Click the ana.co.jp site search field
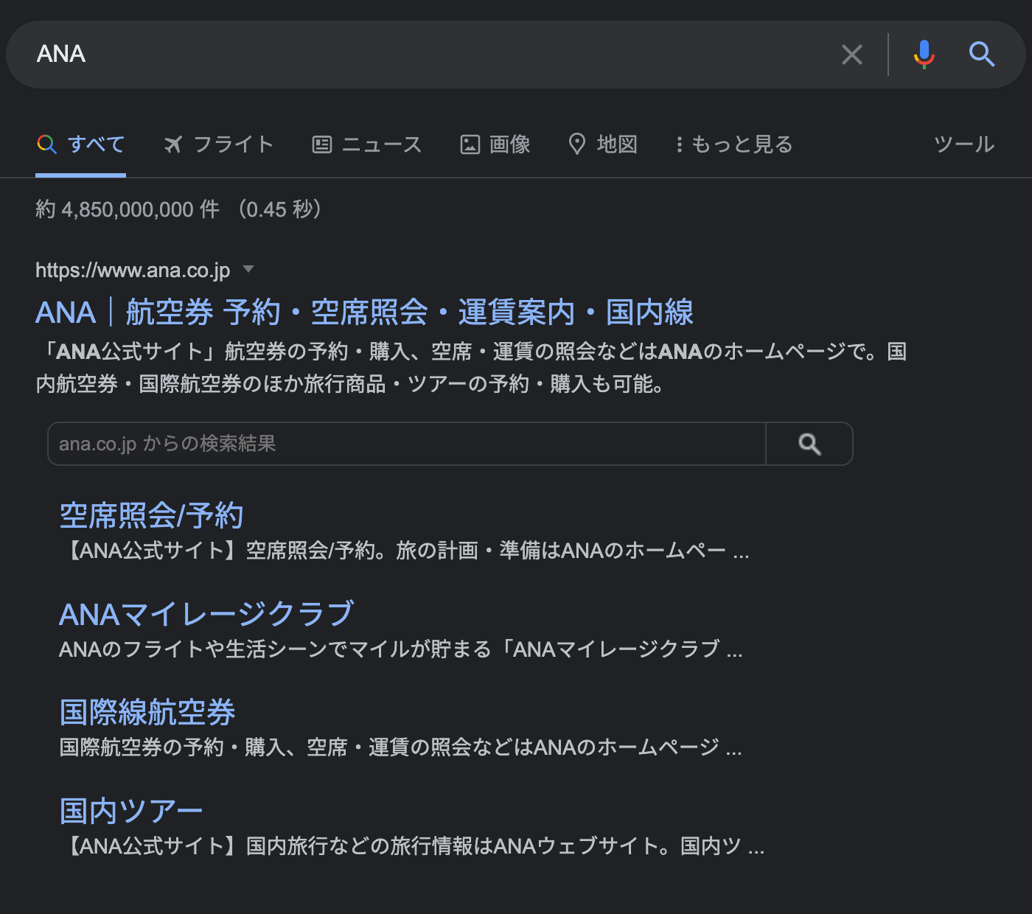This screenshot has width=1032, height=914. pos(406,444)
